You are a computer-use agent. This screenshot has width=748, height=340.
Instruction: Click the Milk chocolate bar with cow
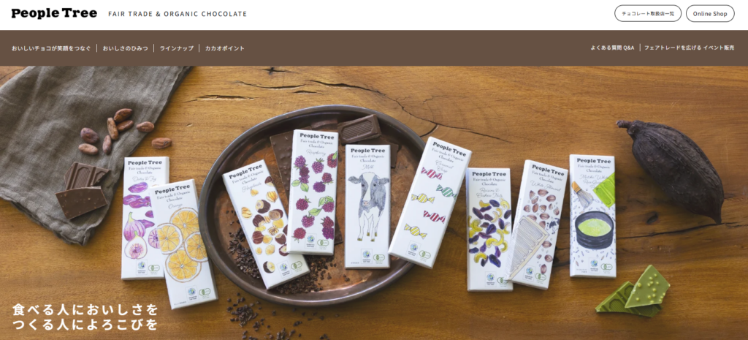click(367, 206)
